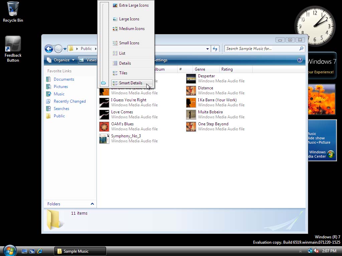Click the Recently Changed link icon

point(48,101)
